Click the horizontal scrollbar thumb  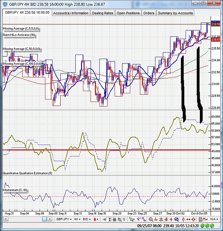[44, 219]
